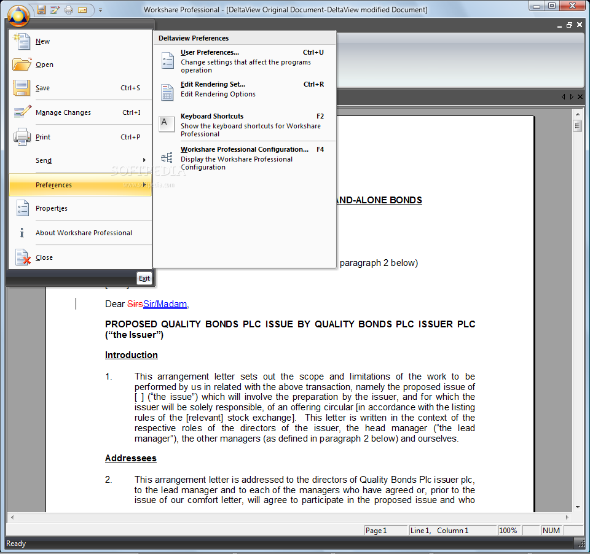Open Workshare Professional Configuration... entry

click(x=244, y=158)
